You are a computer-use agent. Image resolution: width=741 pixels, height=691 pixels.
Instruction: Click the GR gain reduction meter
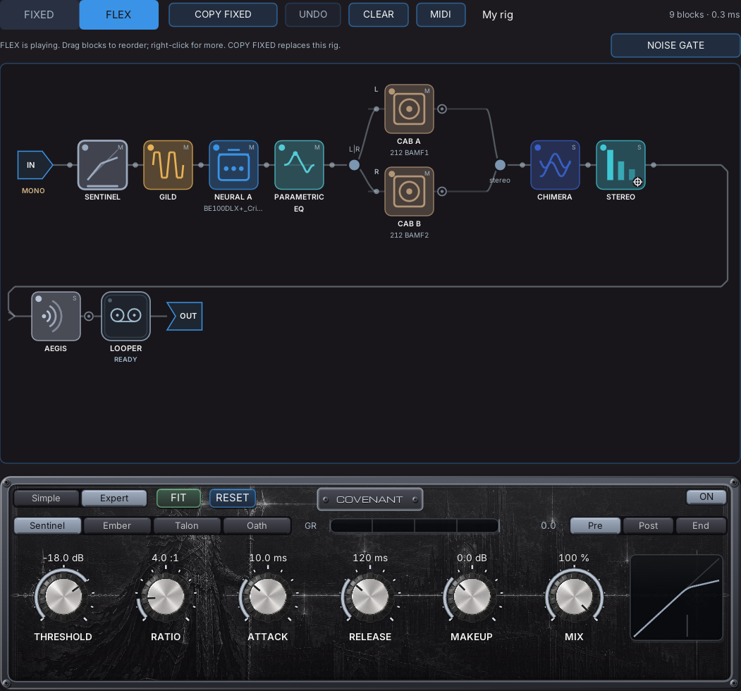[x=414, y=525]
